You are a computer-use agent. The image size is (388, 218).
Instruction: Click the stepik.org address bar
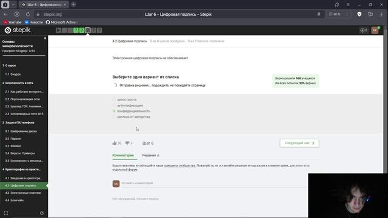pyautogui.click(x=53, y=15)
